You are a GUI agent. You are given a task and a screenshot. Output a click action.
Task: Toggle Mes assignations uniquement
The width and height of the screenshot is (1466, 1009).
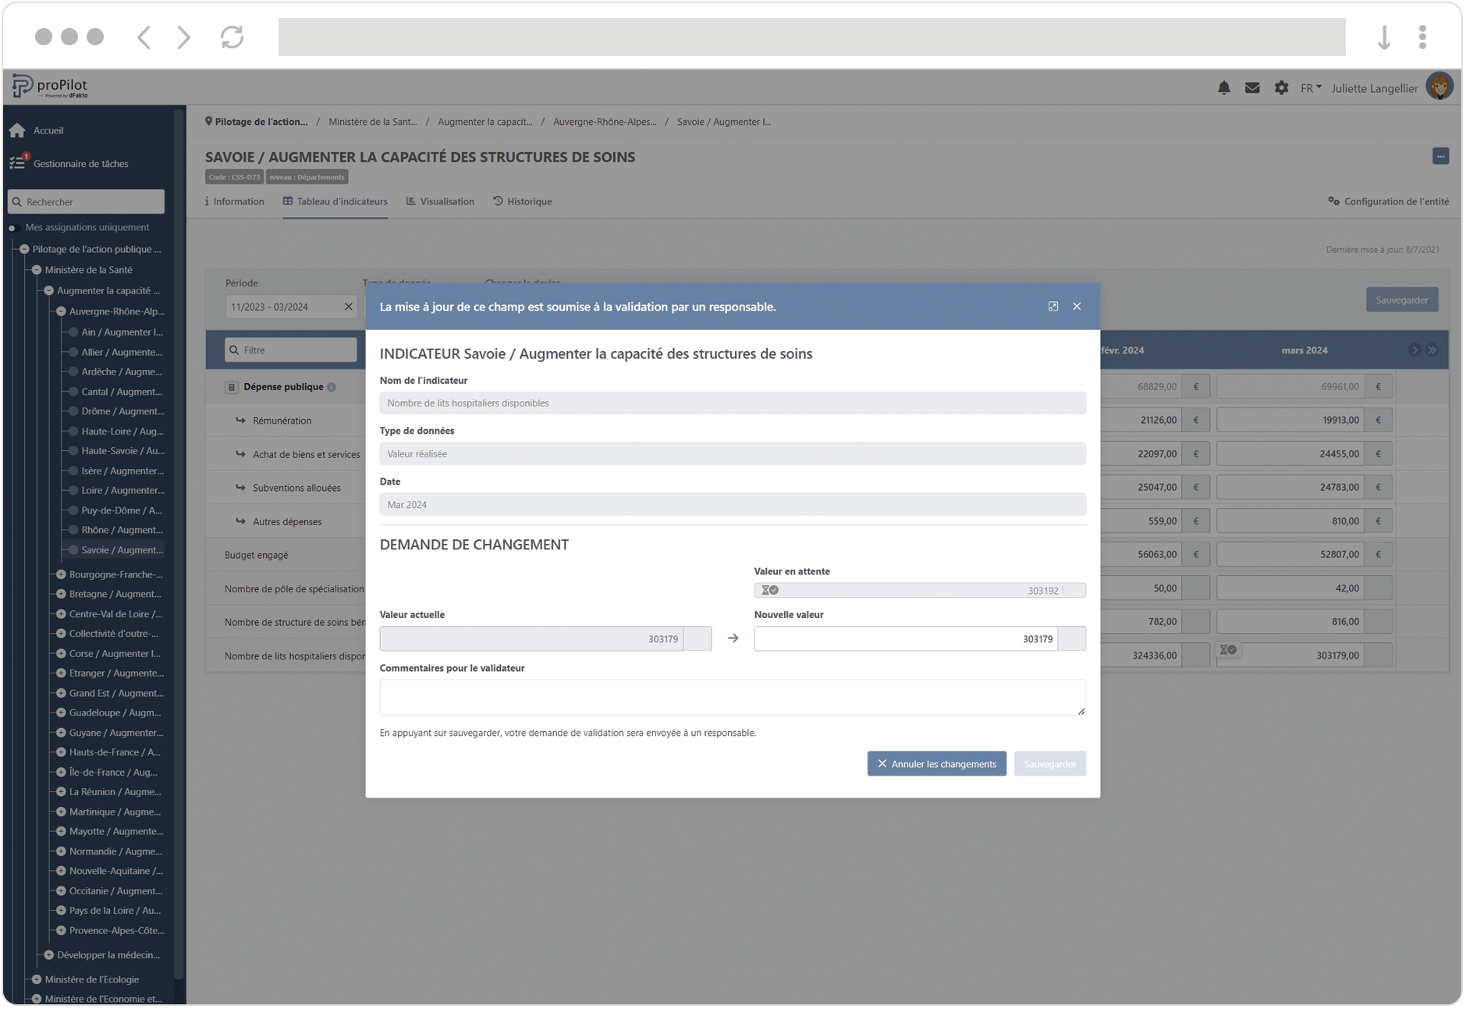point(12,228)
